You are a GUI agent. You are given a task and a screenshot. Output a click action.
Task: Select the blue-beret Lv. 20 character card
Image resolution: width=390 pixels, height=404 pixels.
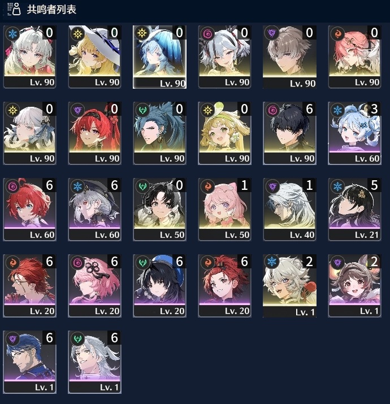(x=159, y=285)
